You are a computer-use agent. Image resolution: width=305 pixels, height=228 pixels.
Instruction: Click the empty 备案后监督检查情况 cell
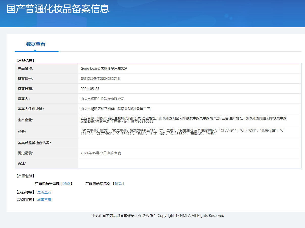click(x=177, y=143)
